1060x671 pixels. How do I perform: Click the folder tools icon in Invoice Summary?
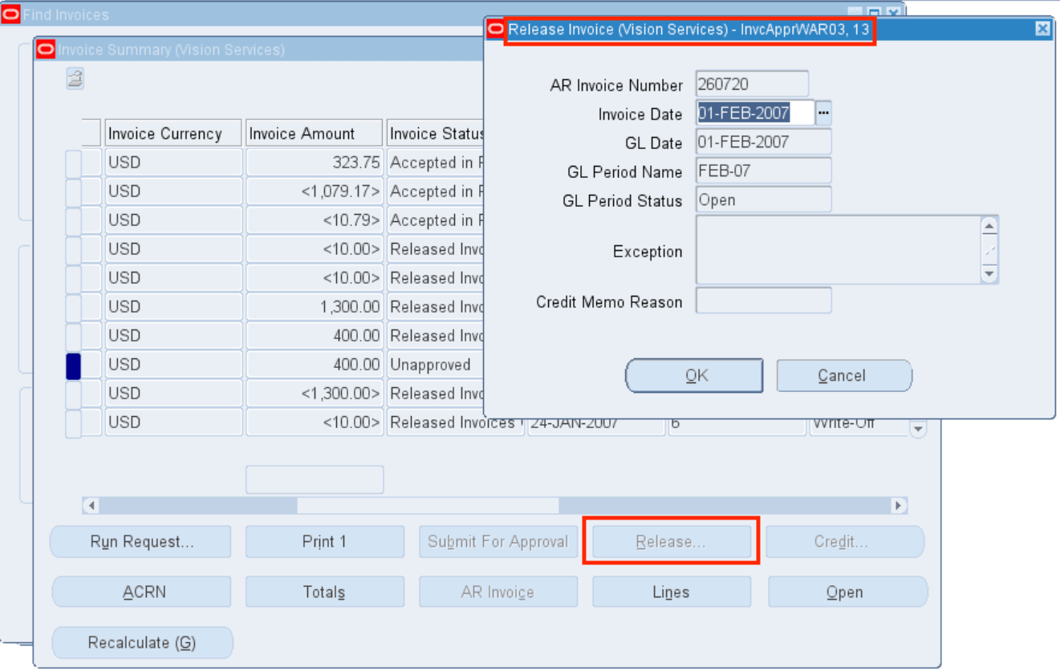tap(75, 79)
